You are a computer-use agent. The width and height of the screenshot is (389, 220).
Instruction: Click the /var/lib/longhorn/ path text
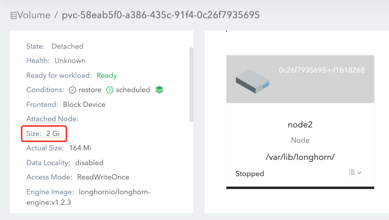click(x=300, y=157)
